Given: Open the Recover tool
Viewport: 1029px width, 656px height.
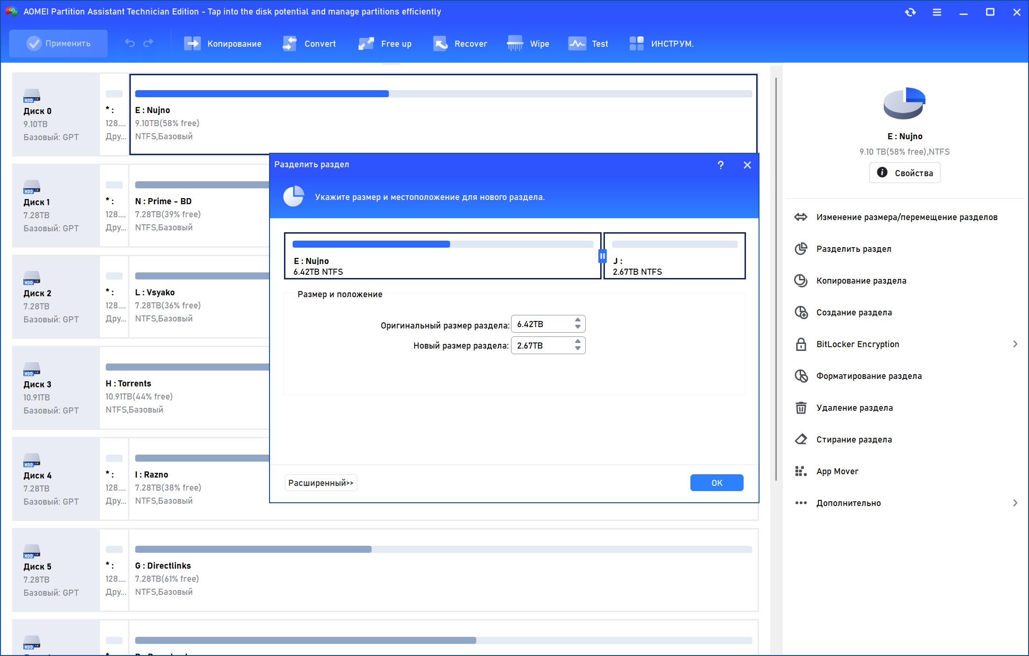Looking at the screenshot, I should click(x=460, y=43).
